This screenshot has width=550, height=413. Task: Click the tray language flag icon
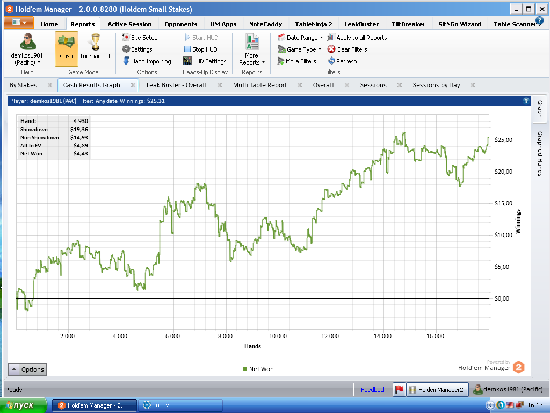coord(509,405)
